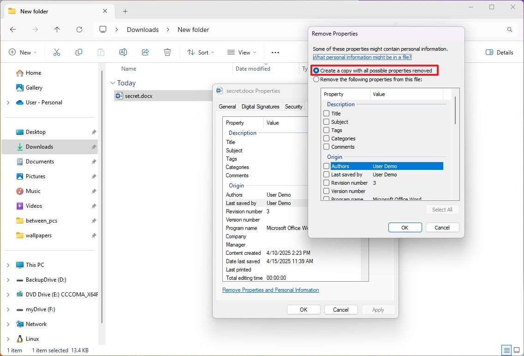Click the Delete trash icon
The image size is (524, 356).
pos(167,52)
